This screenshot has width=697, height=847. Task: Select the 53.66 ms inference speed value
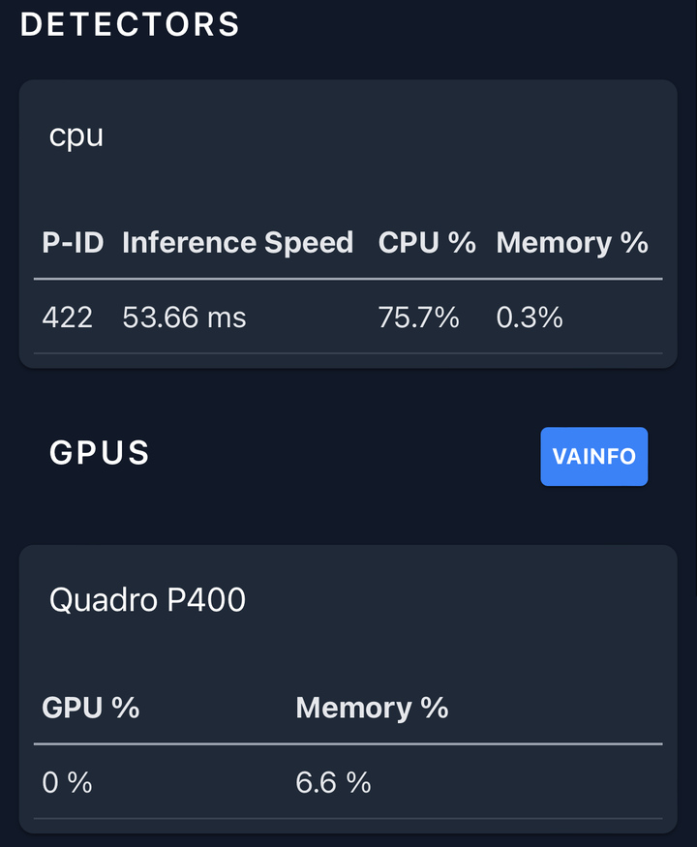point(184,318)
